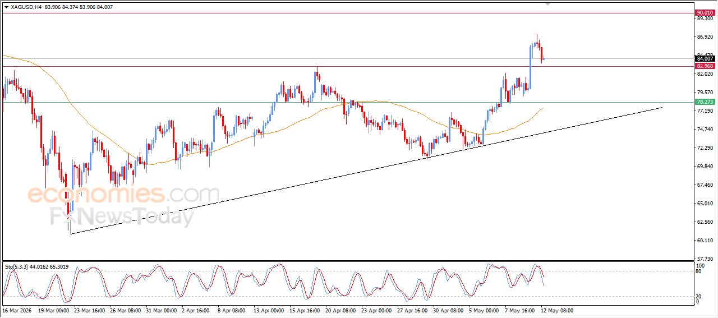Screen dimensions: 718x318
Task: Click the 15 Apr 16:00 time label
Action: pyautogui.click(x=305, y=310)
